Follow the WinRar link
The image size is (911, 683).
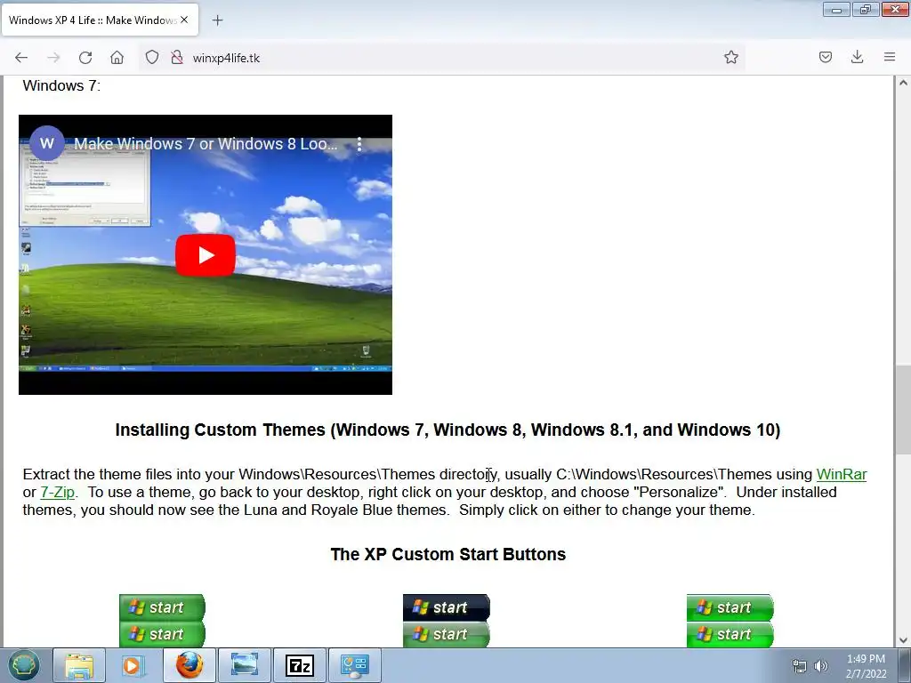click(x=842, y=475)
